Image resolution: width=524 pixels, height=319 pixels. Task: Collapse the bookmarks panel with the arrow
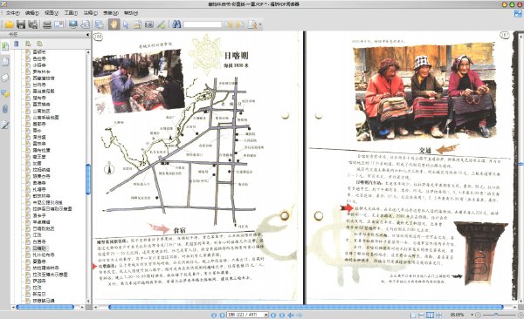[87, 34]
